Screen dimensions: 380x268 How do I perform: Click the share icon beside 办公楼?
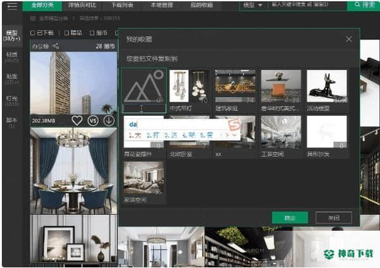click(56, 46)
